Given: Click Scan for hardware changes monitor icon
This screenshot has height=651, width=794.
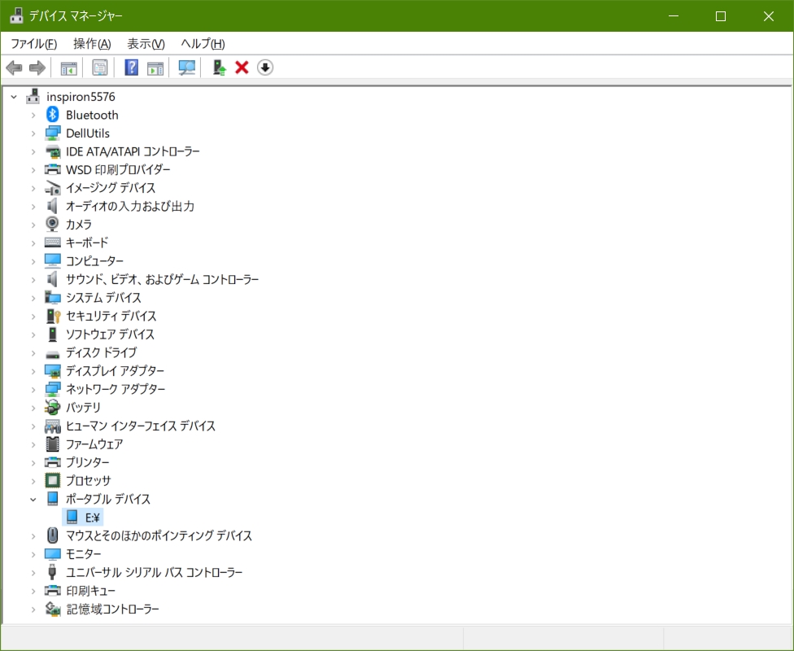Looking at the screenshot, I should click(x=187, y=68).
